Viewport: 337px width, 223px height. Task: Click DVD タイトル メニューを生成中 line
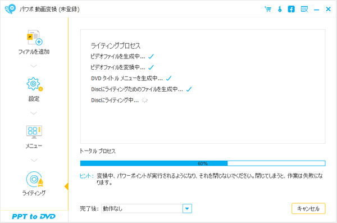pyautogui.click(x=127, y=78)
